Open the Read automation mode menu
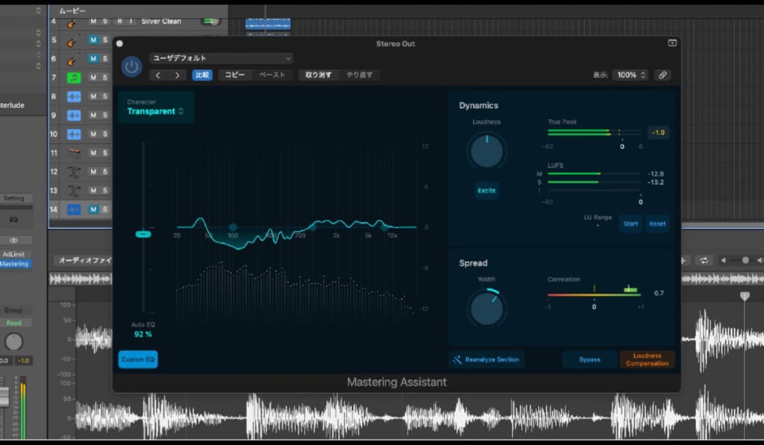 pos(13,323)
